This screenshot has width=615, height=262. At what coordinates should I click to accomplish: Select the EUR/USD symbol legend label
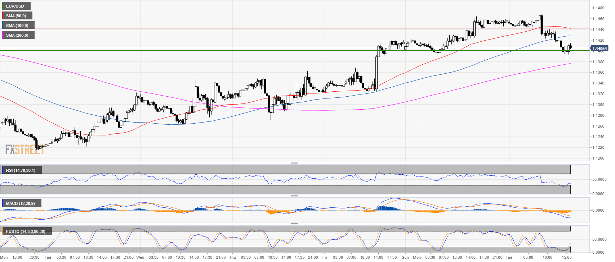15,6
